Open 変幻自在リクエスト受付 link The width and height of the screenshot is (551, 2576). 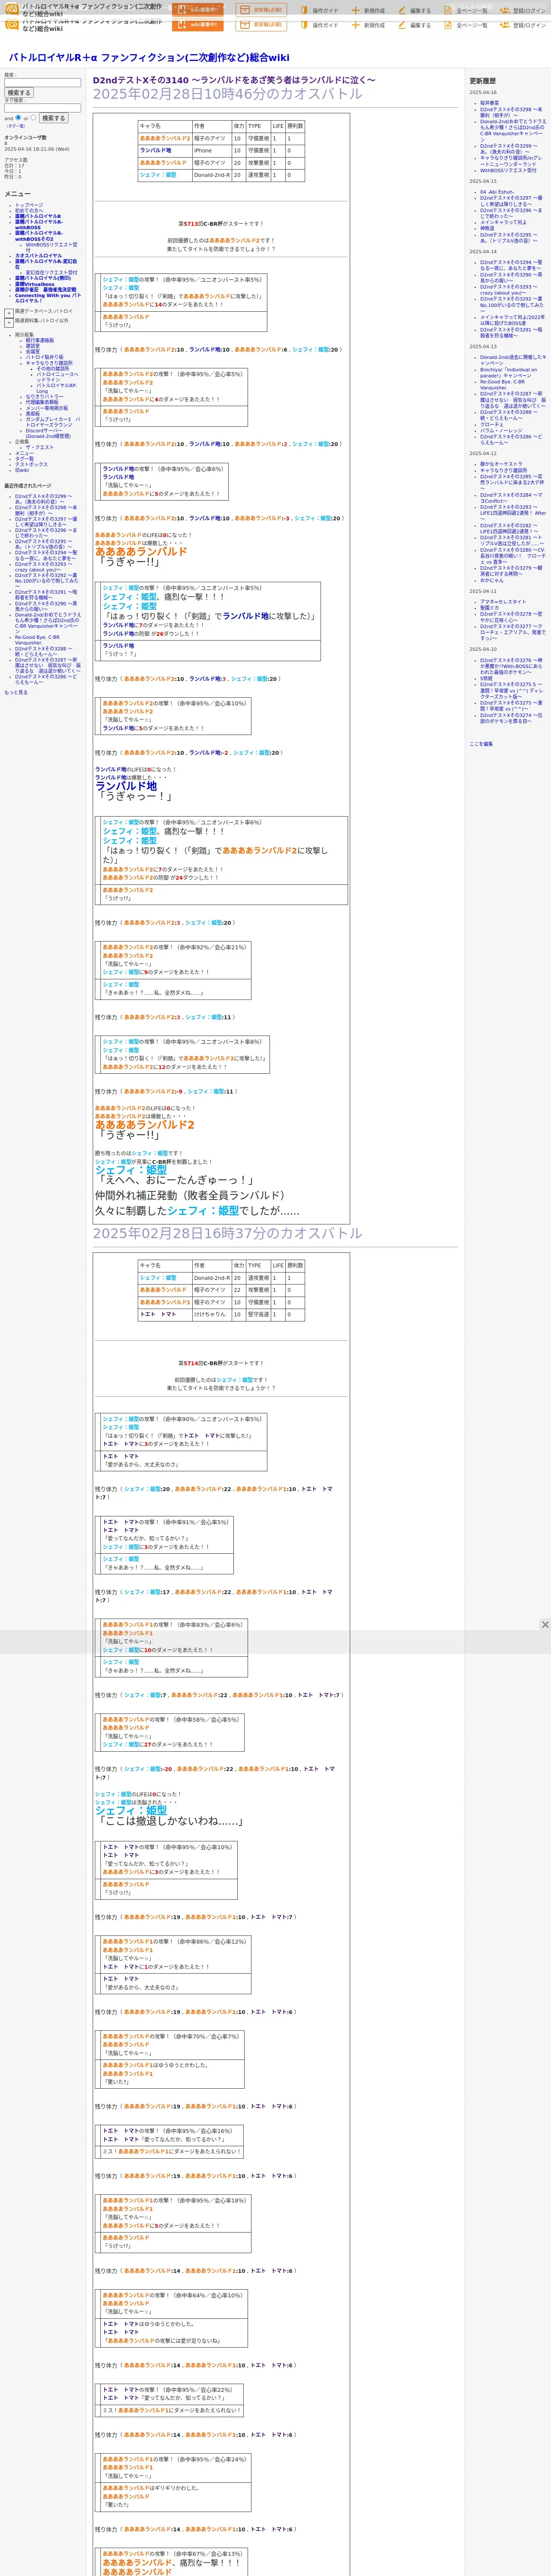coord(51,273)
